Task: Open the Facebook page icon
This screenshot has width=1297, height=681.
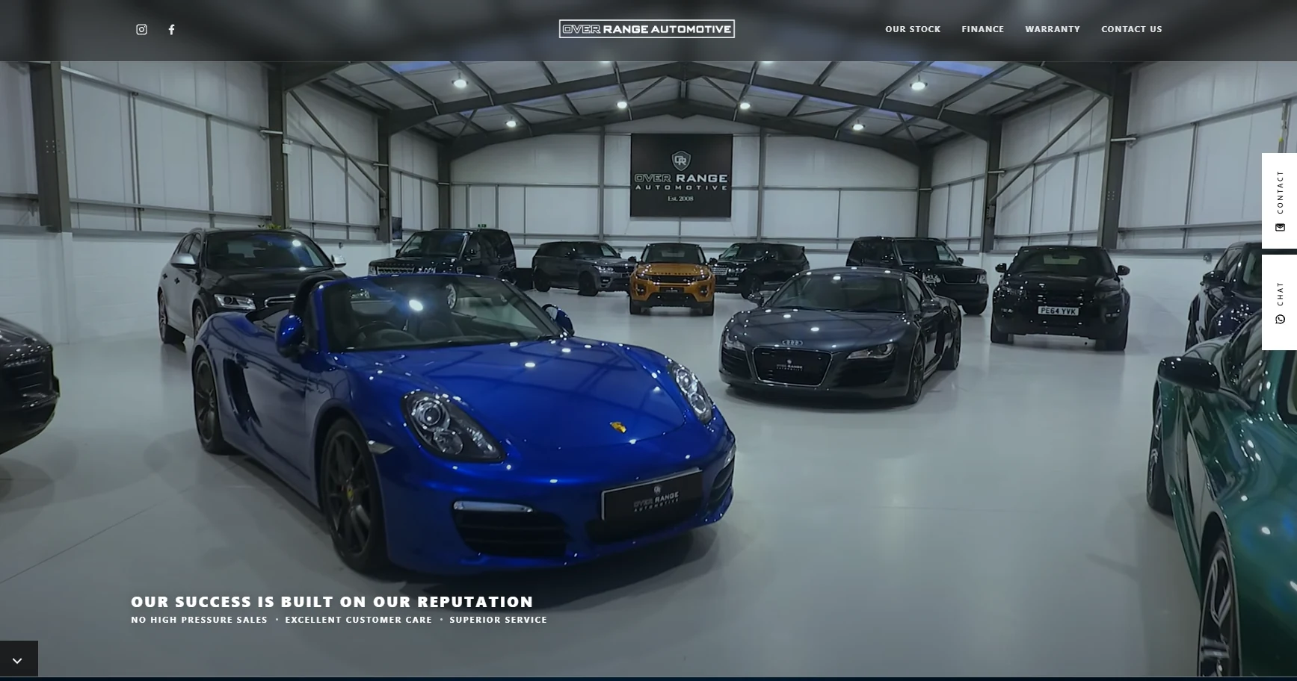Action: click(x=171, y=29)
